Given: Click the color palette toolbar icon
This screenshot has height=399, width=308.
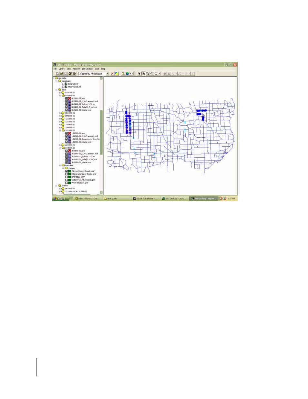Looking at the screenshot, I should coord(117,74).
